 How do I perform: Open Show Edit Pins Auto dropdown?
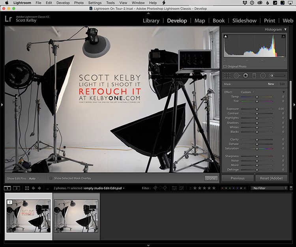[x=34, y=178]
